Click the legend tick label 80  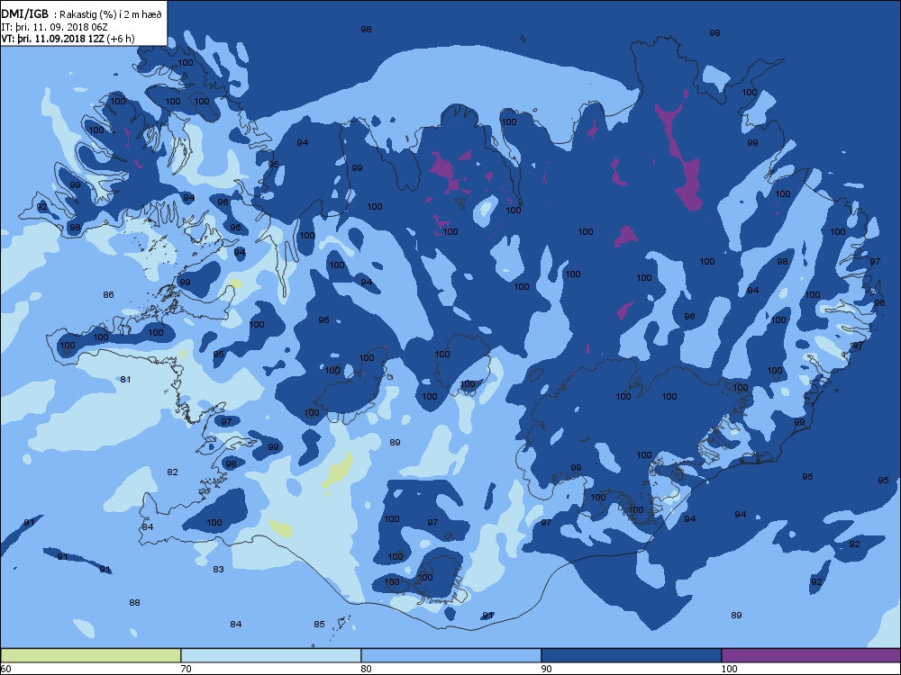pos(366,669)
